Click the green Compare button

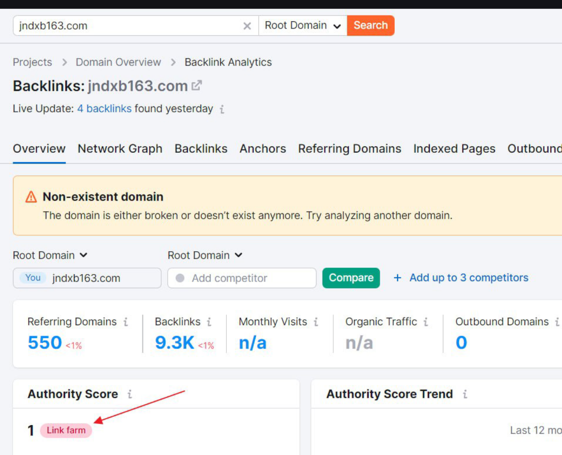(351, 278)
